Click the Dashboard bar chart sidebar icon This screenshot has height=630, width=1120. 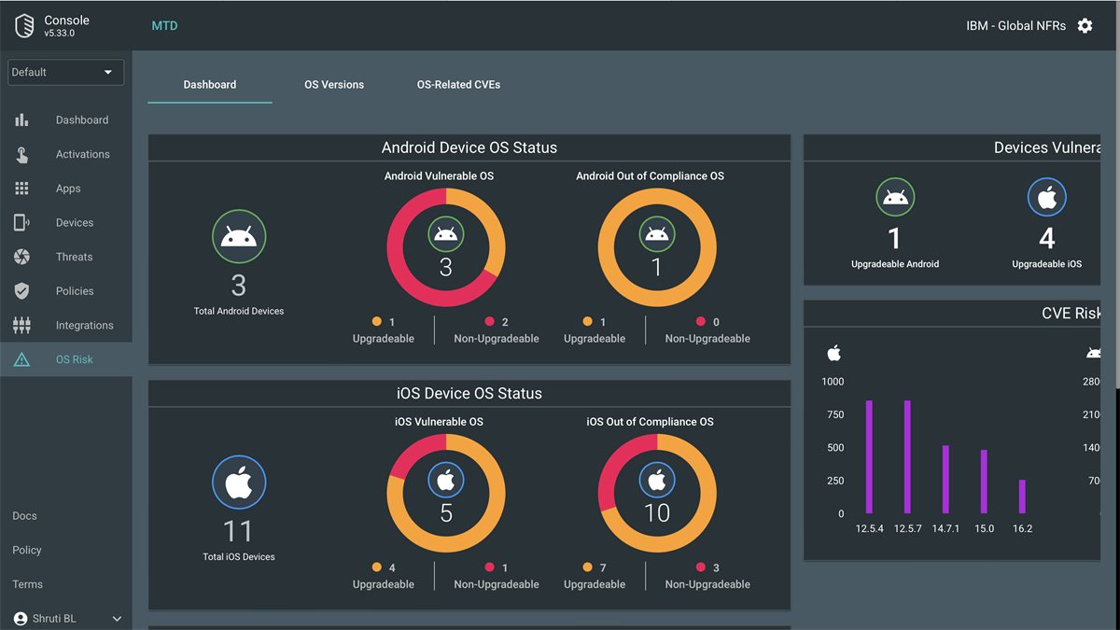[x=21, y=119]
